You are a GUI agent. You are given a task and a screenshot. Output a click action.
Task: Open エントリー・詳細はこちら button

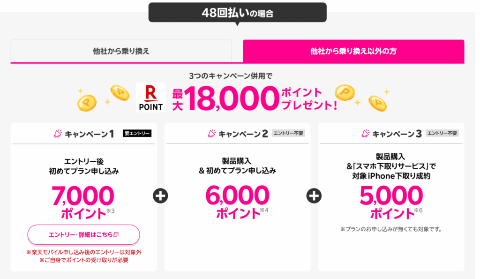(x=83, y=234)
